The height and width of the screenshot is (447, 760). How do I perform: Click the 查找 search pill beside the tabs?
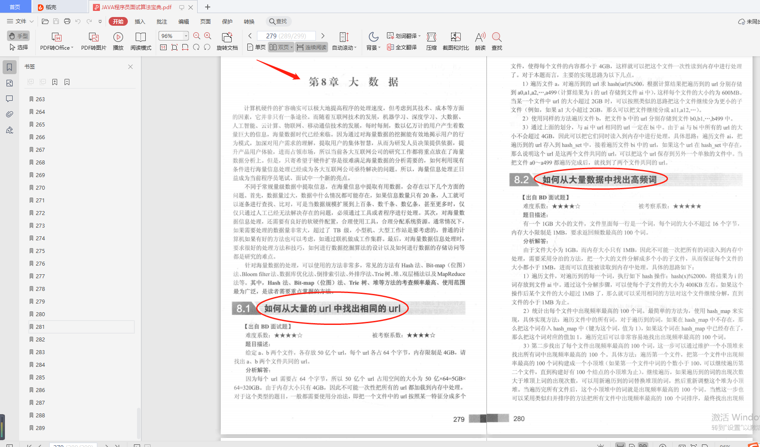pyautogui.click(x=278, y=21)
